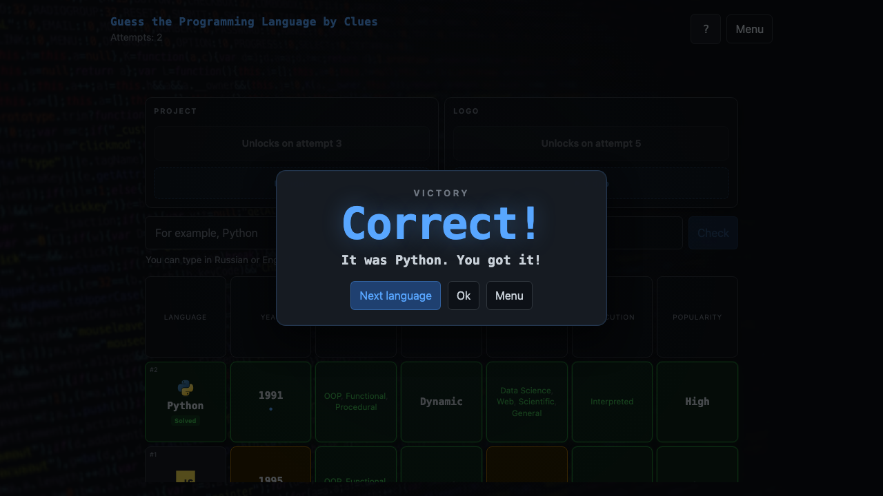Click the OOP, Functional, Procedural paradigm cell
This screenshot has width=883, height=496.
(356, 402)
